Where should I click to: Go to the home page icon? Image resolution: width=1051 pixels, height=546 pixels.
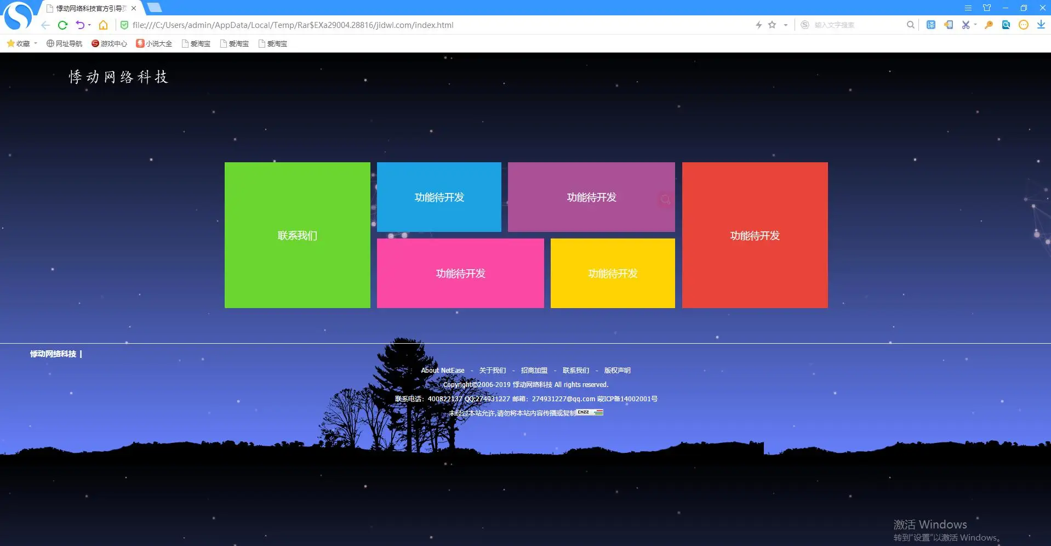click(103, 25)
